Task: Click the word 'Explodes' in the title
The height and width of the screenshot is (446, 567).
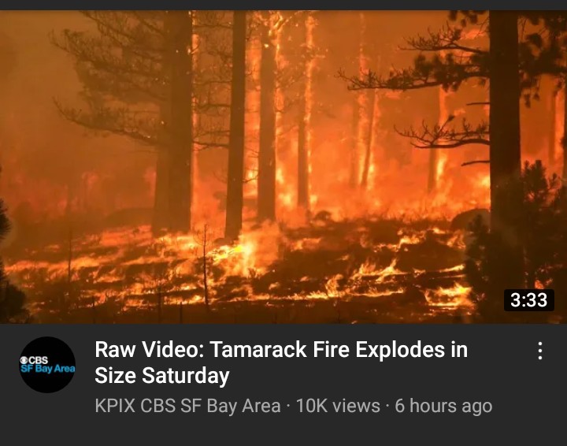Action: coord(400,349)
